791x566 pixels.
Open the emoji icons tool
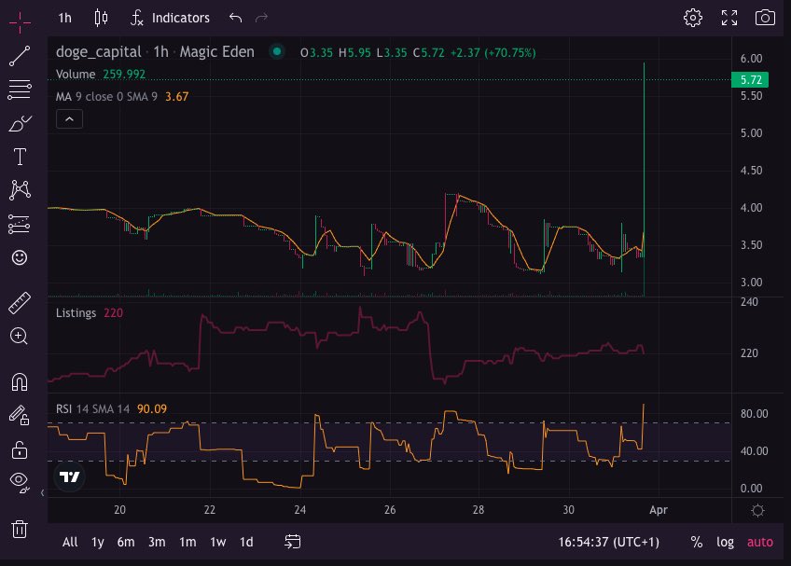point(20,257)
